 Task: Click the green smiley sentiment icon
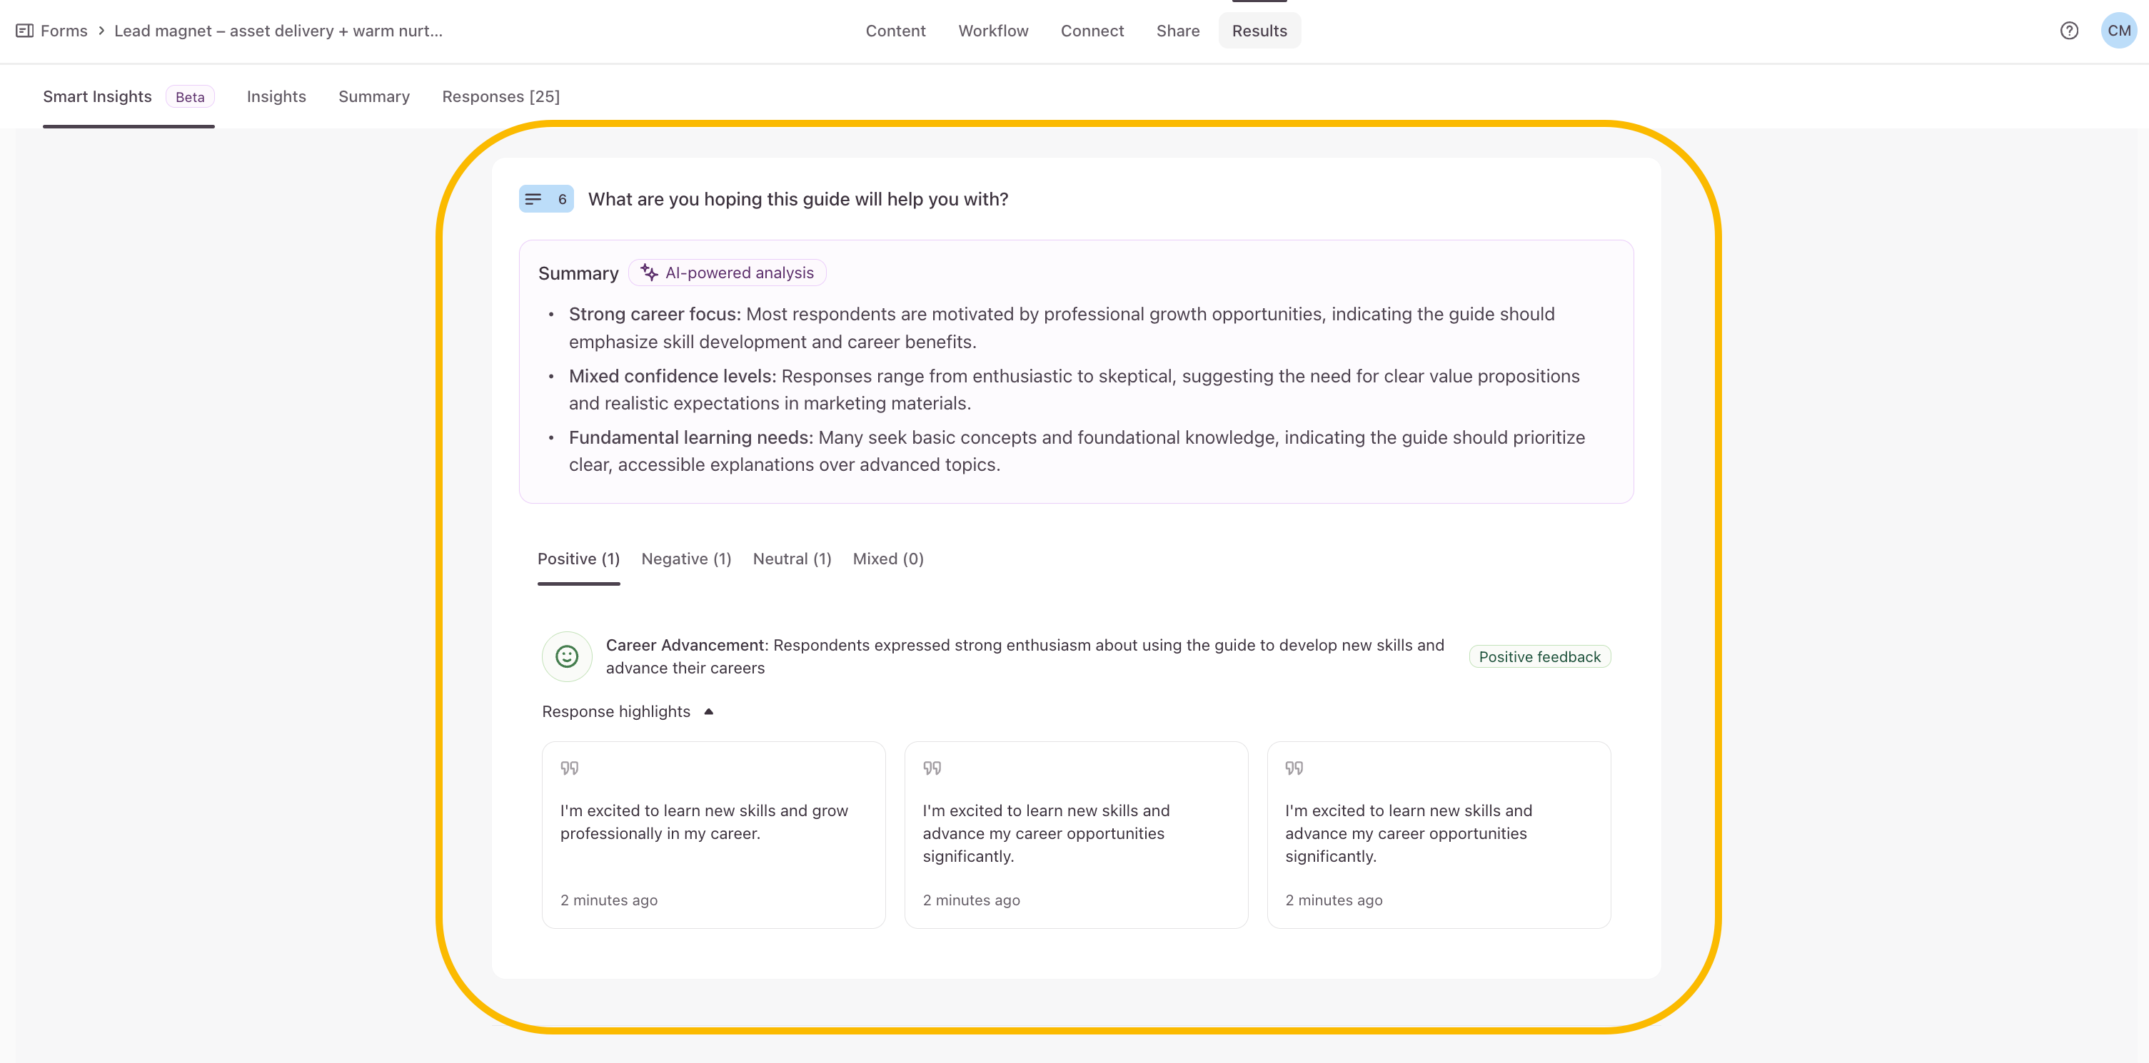coord(566,656)
